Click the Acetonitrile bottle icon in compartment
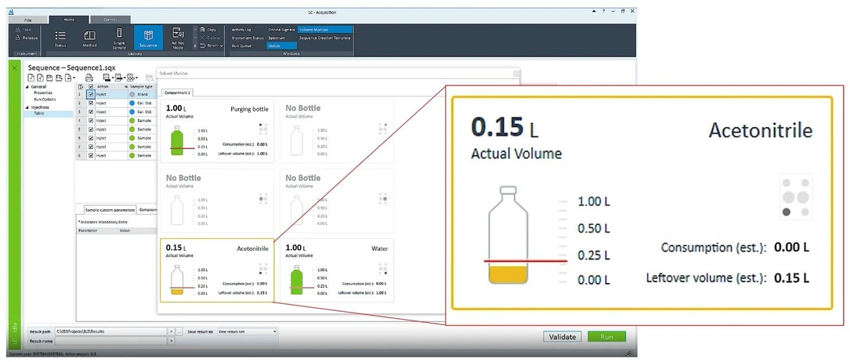 (x=177, y=280)
